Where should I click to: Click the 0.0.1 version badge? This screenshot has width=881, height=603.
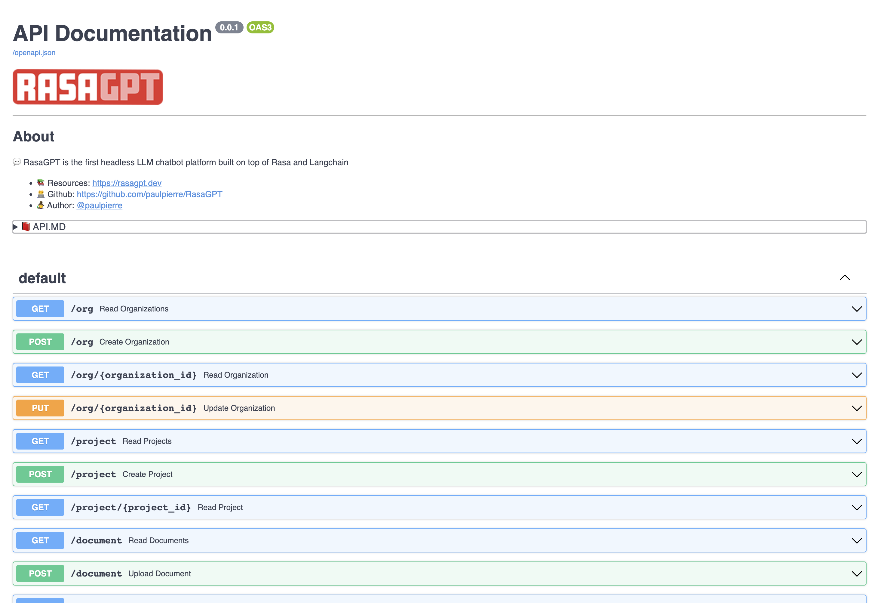pos(229,27)
